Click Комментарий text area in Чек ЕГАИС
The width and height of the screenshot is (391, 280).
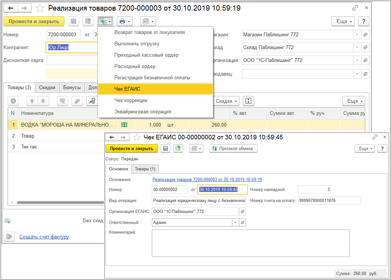click(x=251, y=243)
